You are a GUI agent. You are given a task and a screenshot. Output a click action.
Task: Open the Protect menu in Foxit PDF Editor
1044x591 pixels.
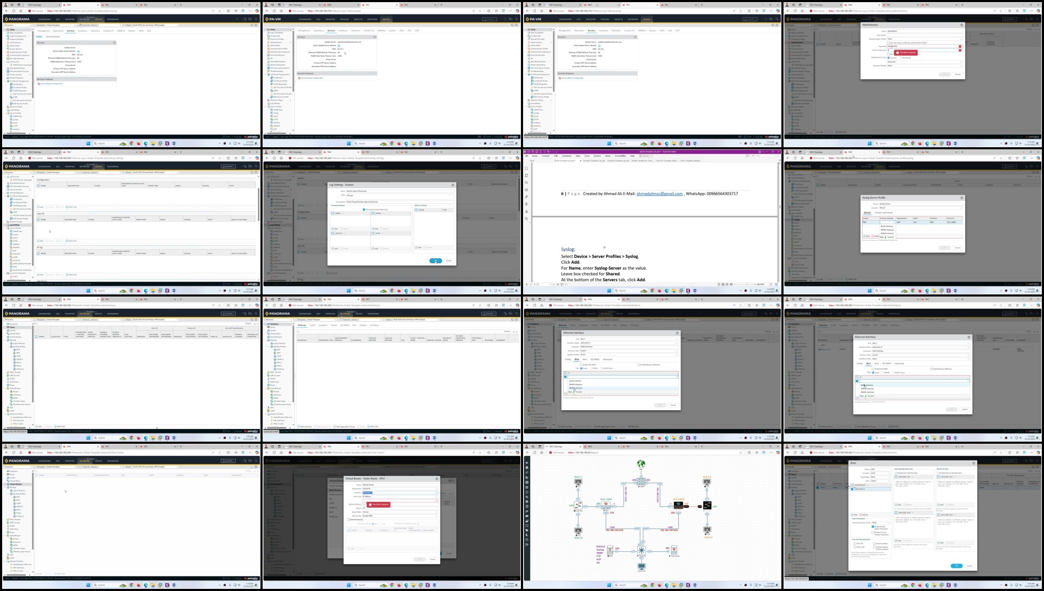pos(597,156)
